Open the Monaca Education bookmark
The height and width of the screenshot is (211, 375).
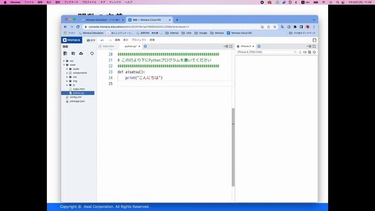click(x=91, y=33)
